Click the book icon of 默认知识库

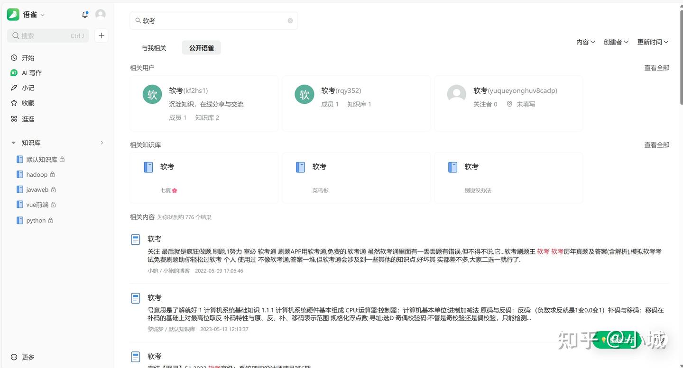tap(20, 160)
